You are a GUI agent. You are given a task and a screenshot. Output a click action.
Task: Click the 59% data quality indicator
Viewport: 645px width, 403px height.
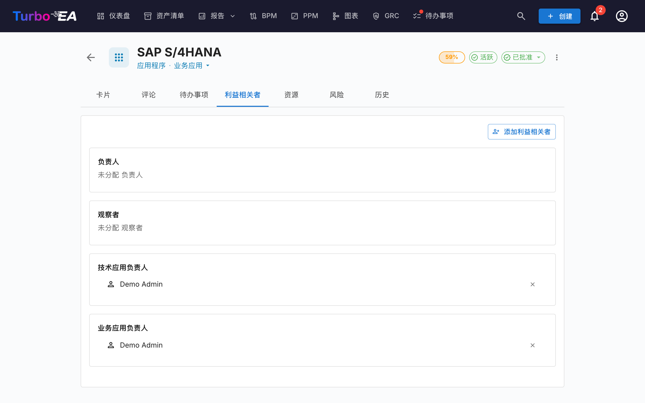click(452, 57)
